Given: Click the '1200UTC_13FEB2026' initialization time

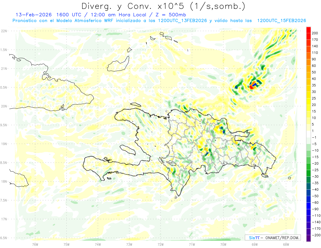Looking at the screenshot, I should pos(182,21).
